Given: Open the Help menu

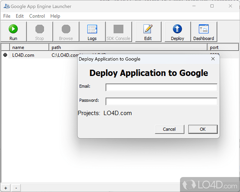Looking at the screenshot, I should [x=55, y=16].
